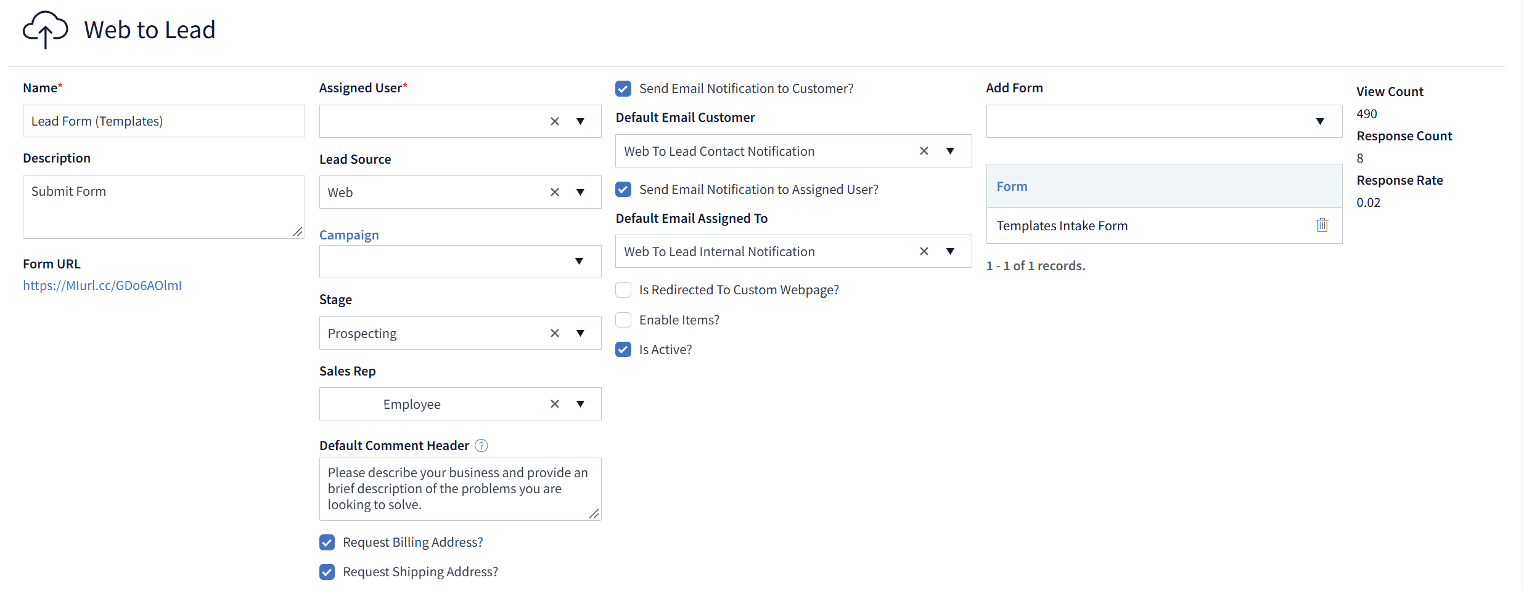
Task: Uncheck Request Billing Address
Action: coord(327,542)
